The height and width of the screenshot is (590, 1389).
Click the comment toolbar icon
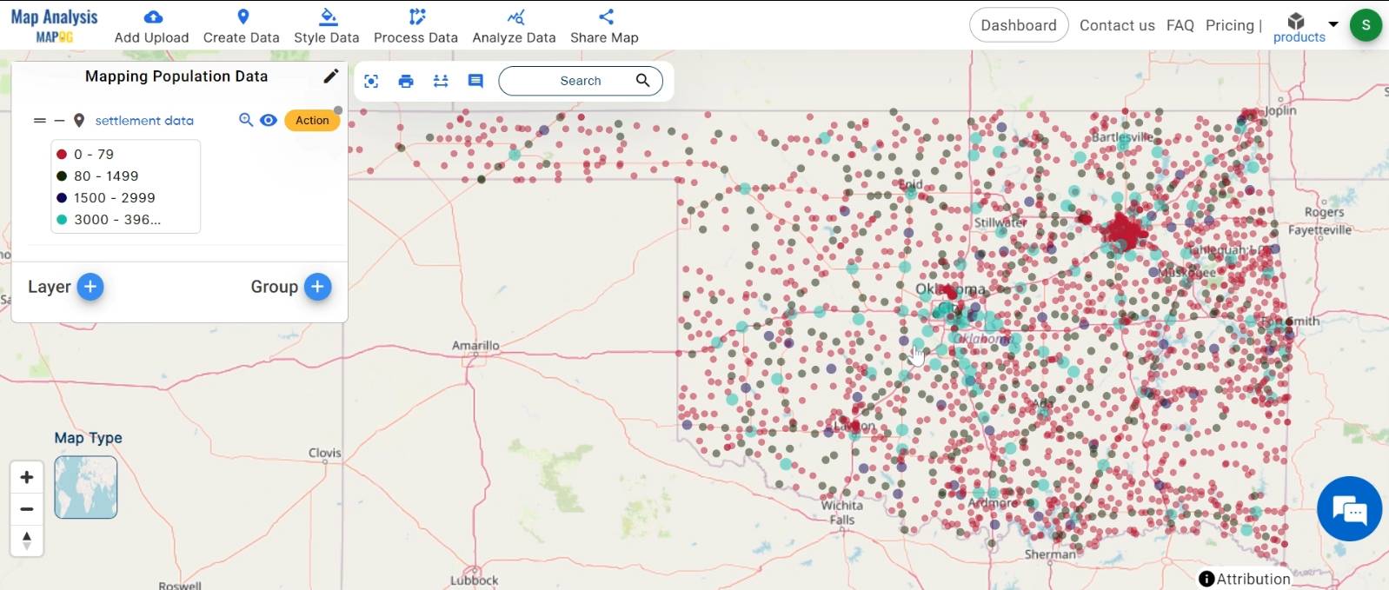click(475, 81)
